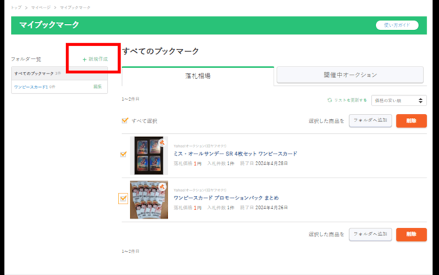Screen dimensions: 439x275
Task: Uncheck the プロモーションパック item checkbox
Action: [123, 199]
